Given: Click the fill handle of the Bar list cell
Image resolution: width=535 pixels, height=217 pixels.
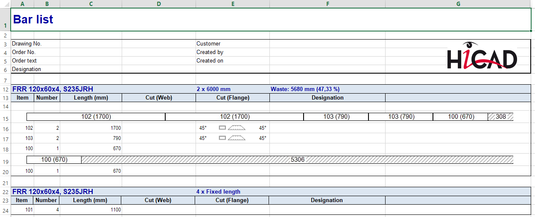Looking at the screenshot, I should click(x=531, y=31).
